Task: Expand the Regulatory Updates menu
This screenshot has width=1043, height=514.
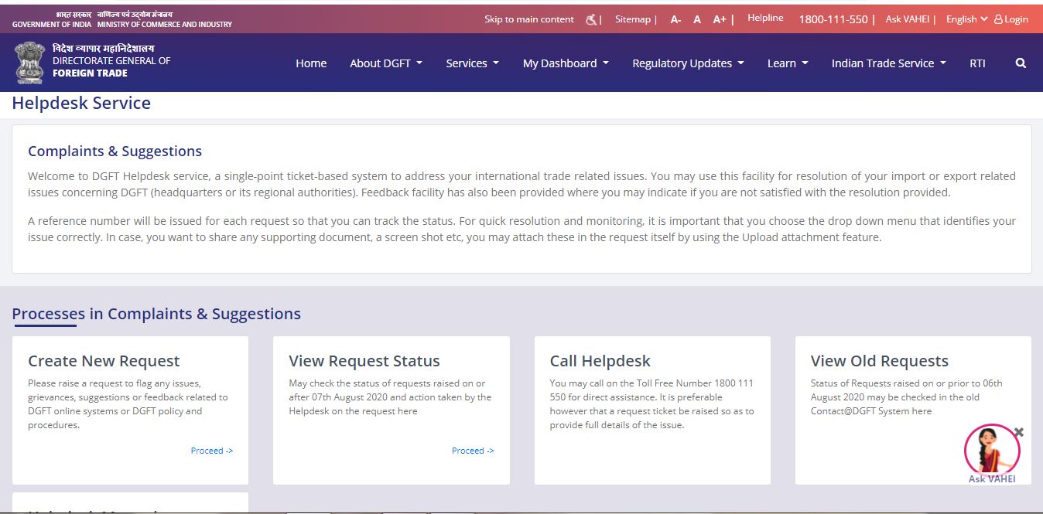Action: (688, 63)
